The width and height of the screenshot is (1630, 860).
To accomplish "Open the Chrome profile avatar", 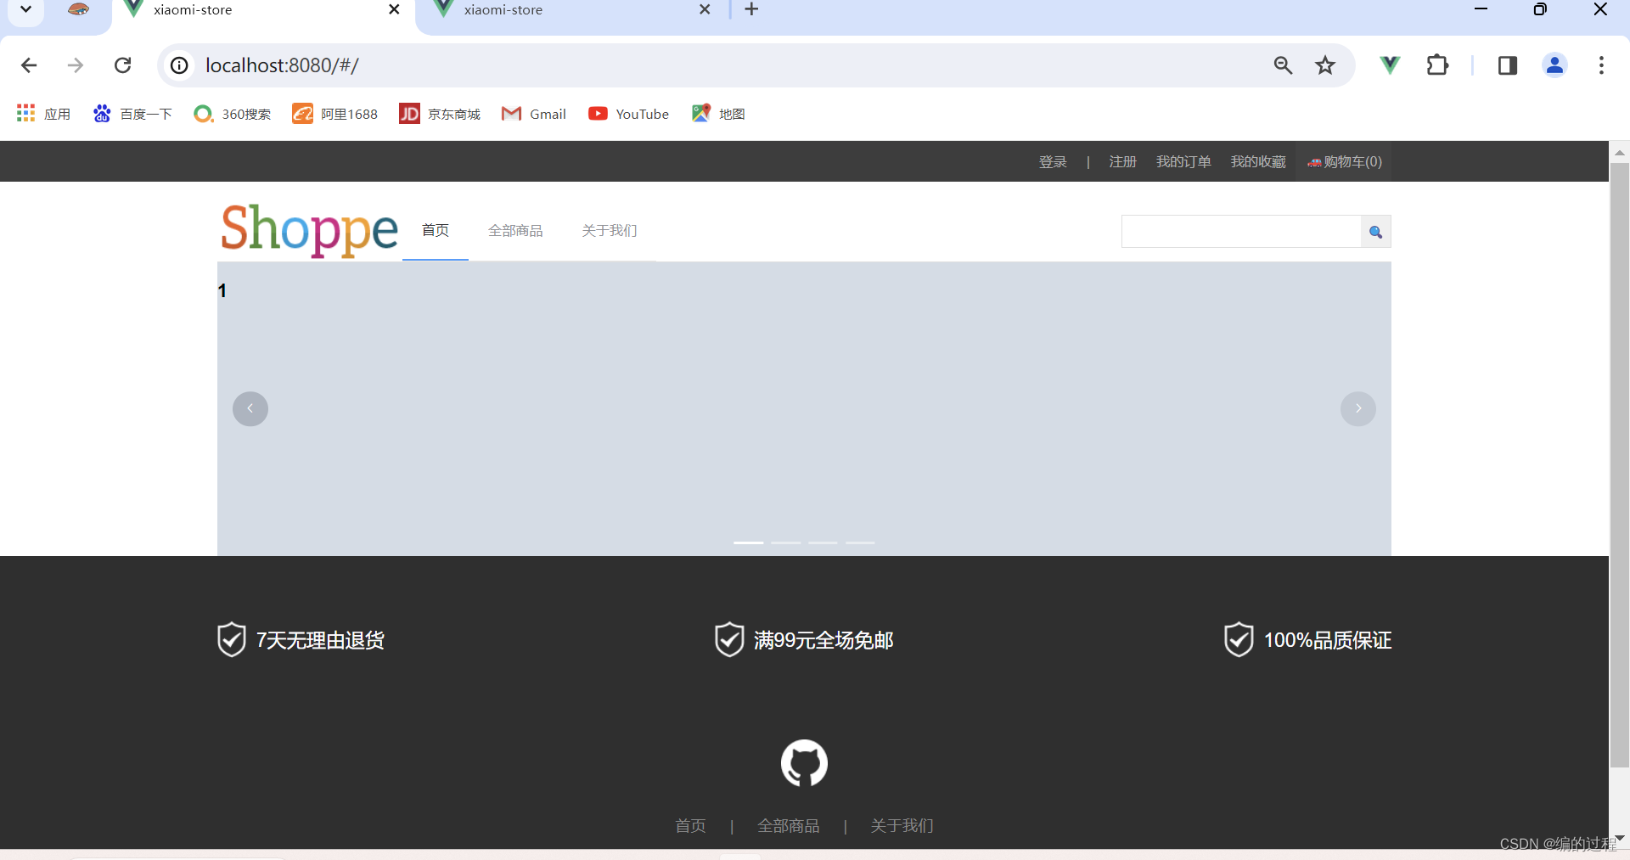I will point(1554,65).
